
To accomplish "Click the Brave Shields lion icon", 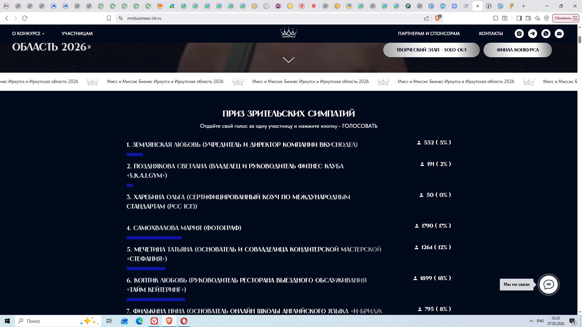I will 437,18.
